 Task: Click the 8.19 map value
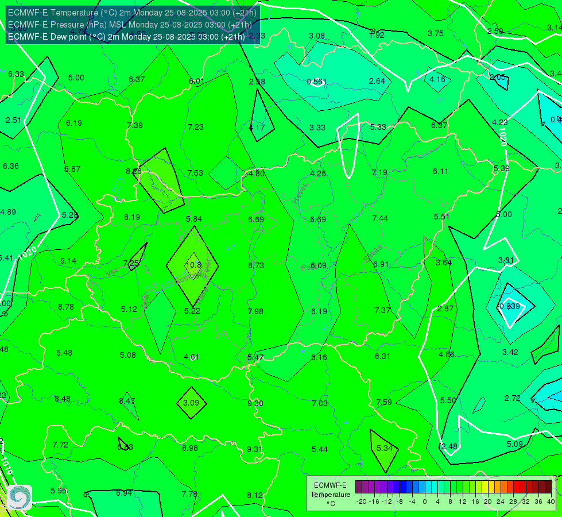[x=132, y=217]
